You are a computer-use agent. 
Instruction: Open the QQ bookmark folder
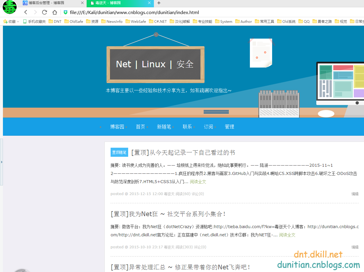click(x=304, y=21)
